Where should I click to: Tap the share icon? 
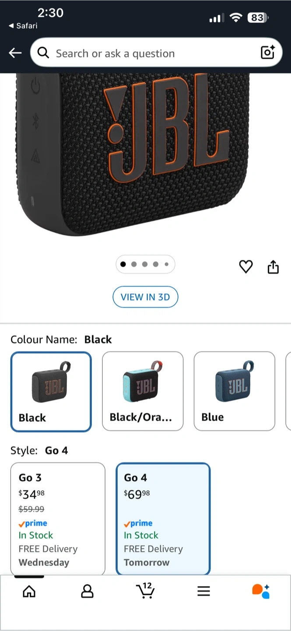pos(273,266)
